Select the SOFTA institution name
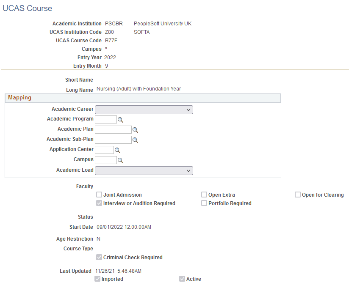Image resolution: width=349 pixels, height=288 pixels. tap(142, 32)
